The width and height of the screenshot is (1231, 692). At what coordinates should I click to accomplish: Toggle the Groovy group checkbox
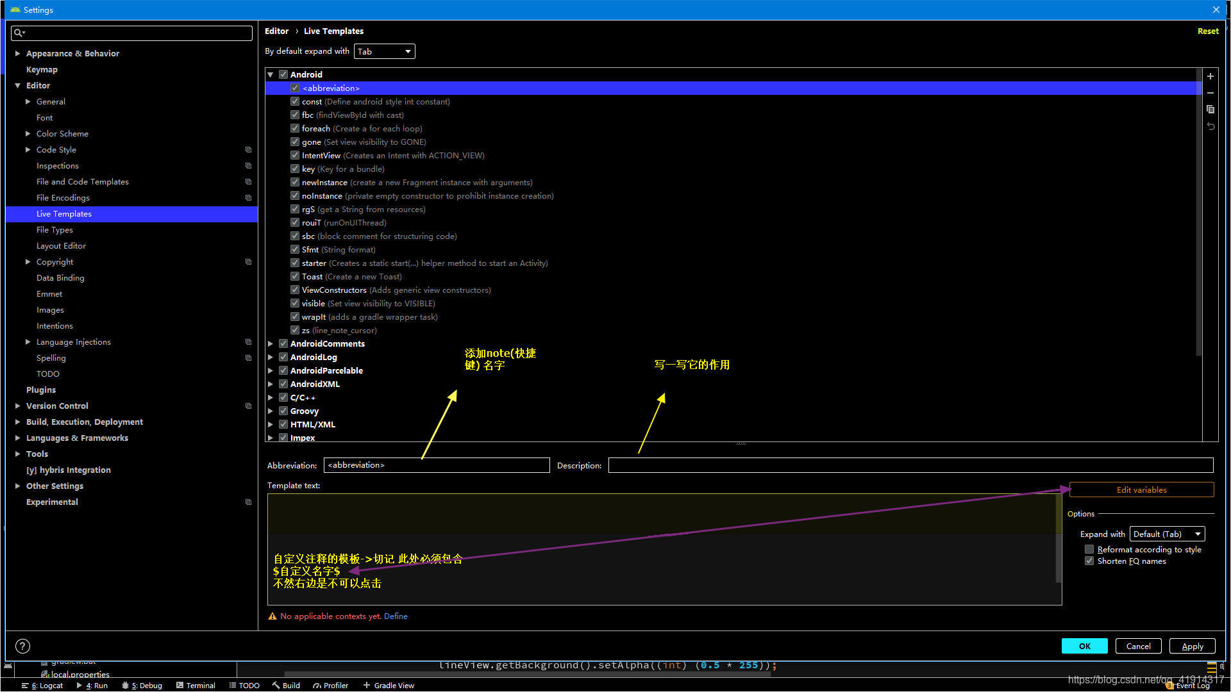283,411
